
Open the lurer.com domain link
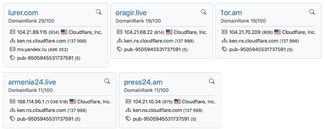[23, 13]
